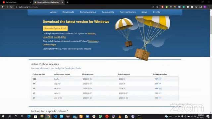Open PEP 373 release schedule
Image resolution: width=212 pixels, height=119 pixels.
pos(158,98)
